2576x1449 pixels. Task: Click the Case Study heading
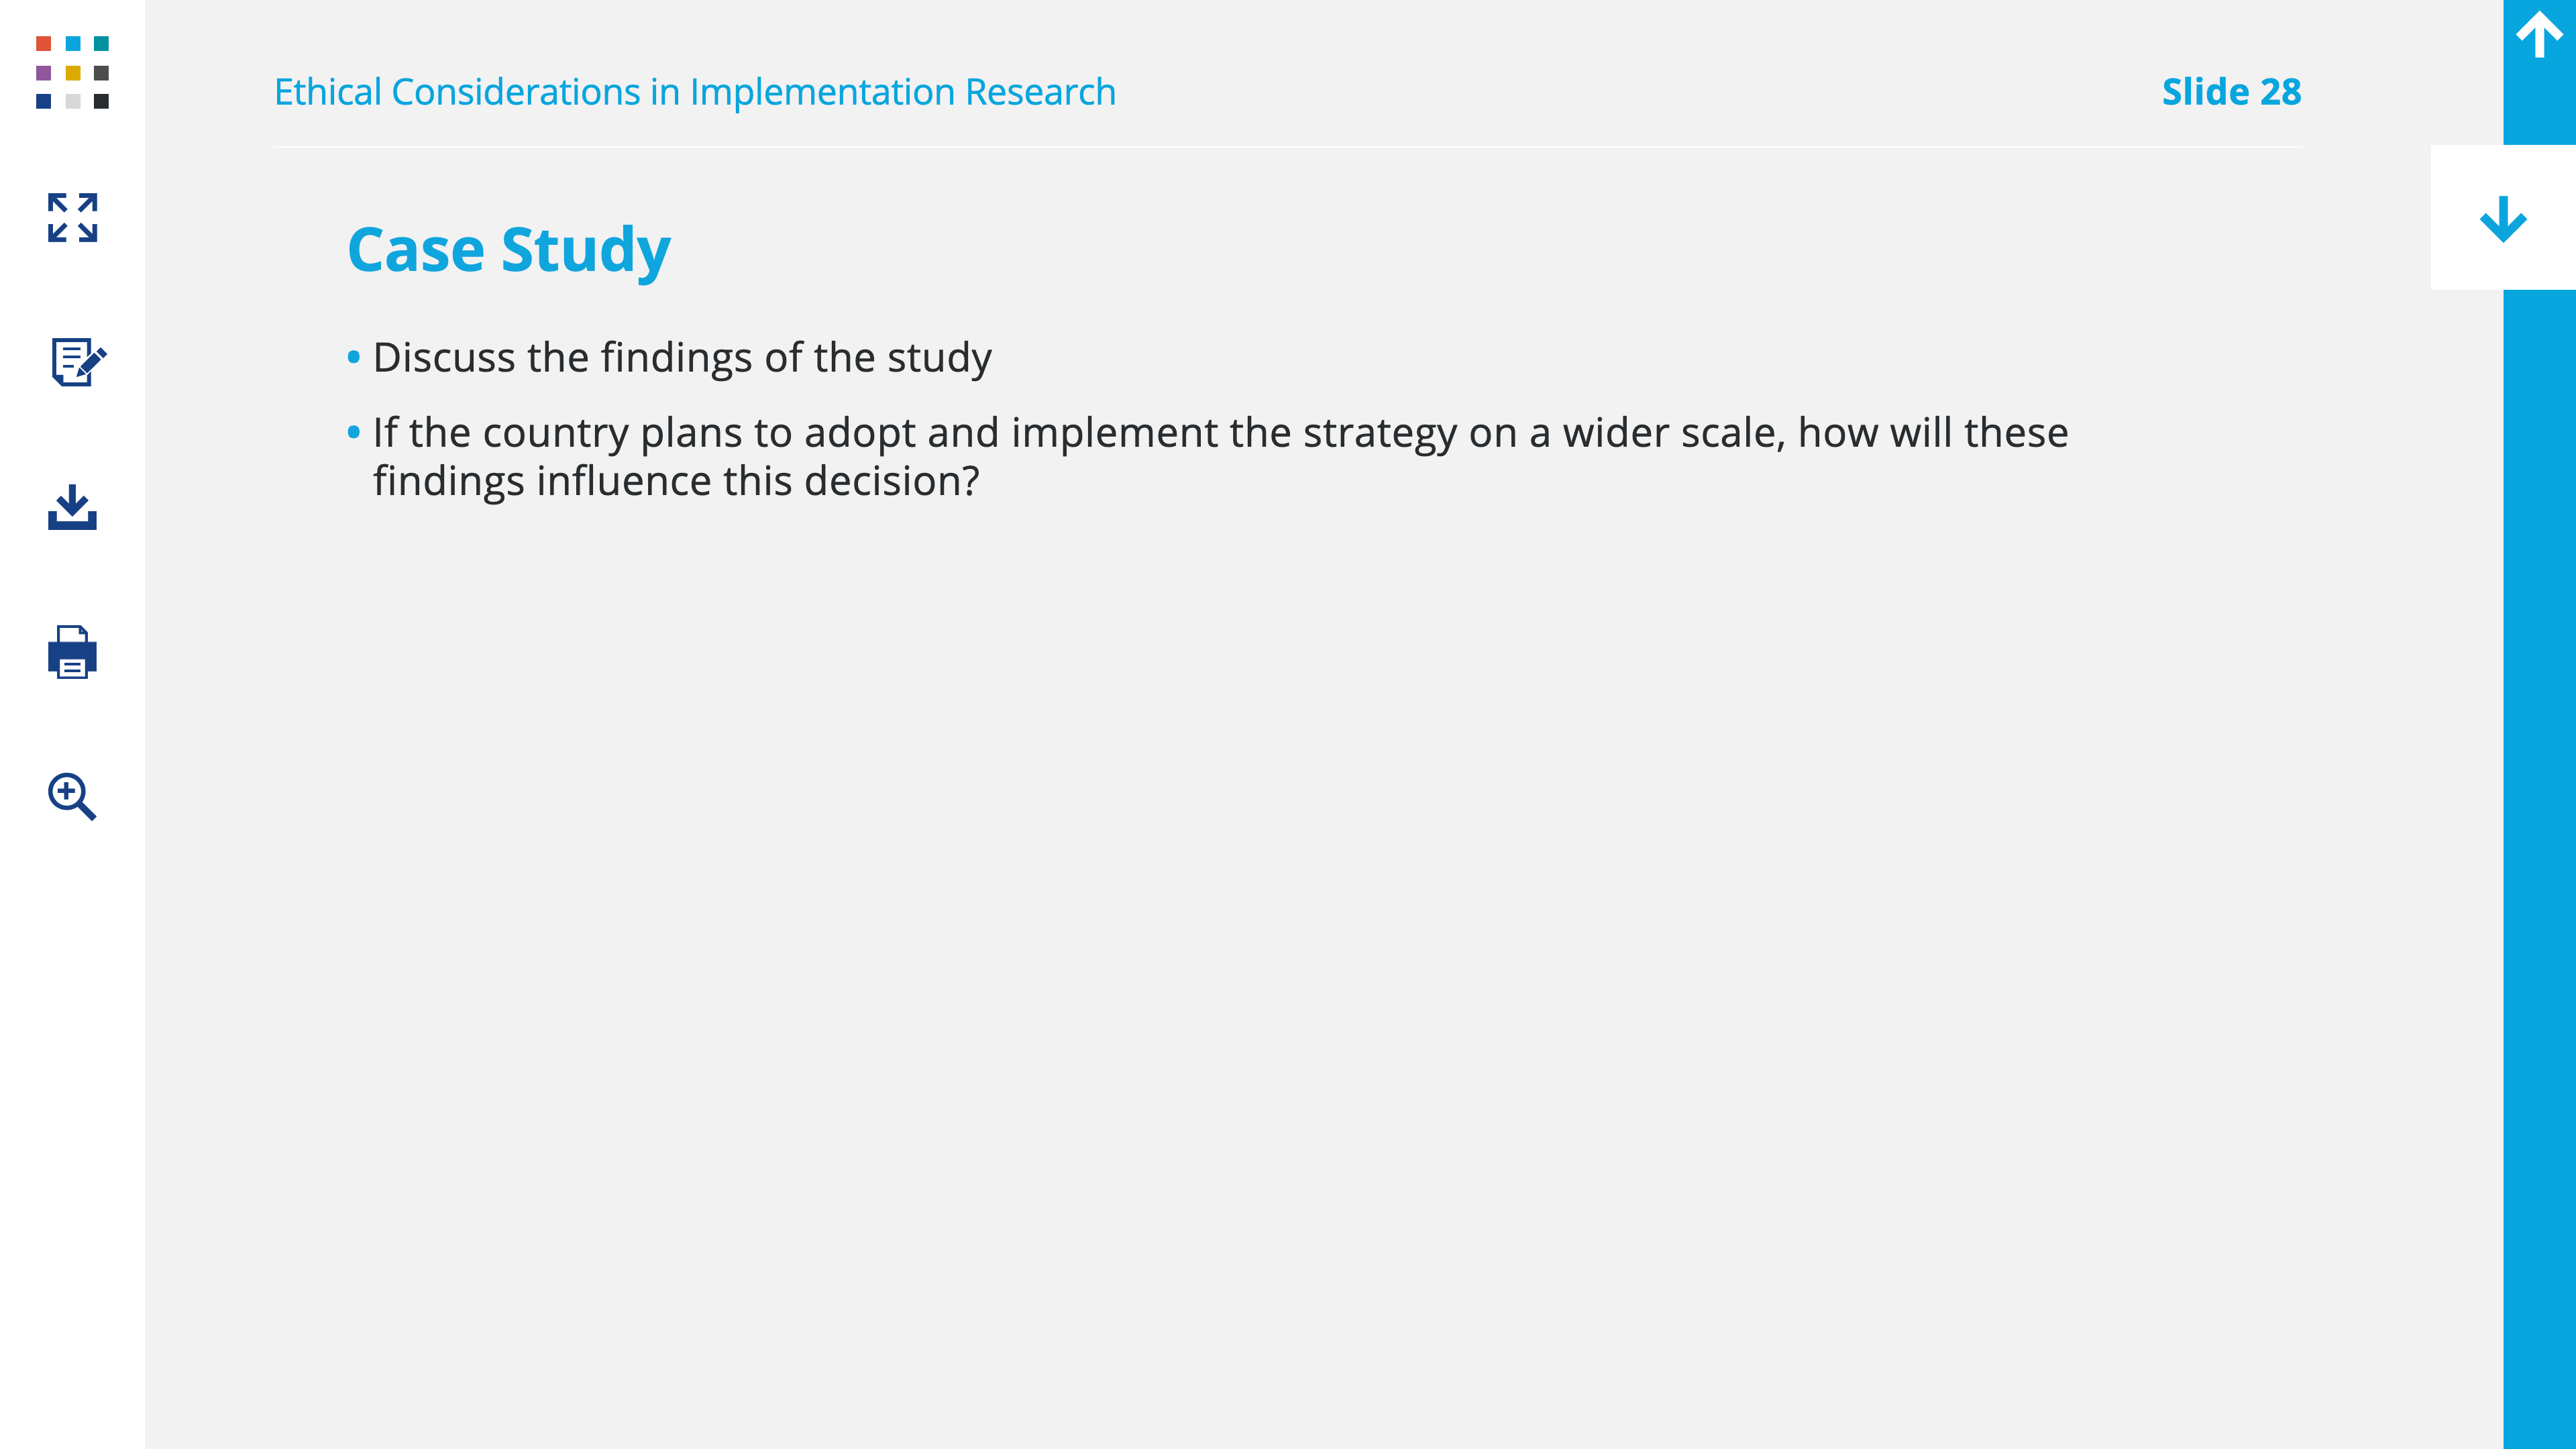click(509, 249)
